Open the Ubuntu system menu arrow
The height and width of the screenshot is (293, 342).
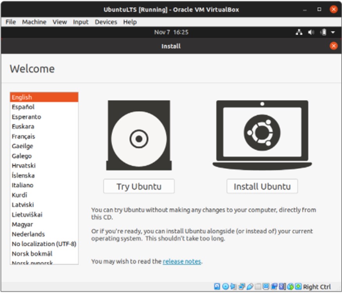(x=333, y=32)
